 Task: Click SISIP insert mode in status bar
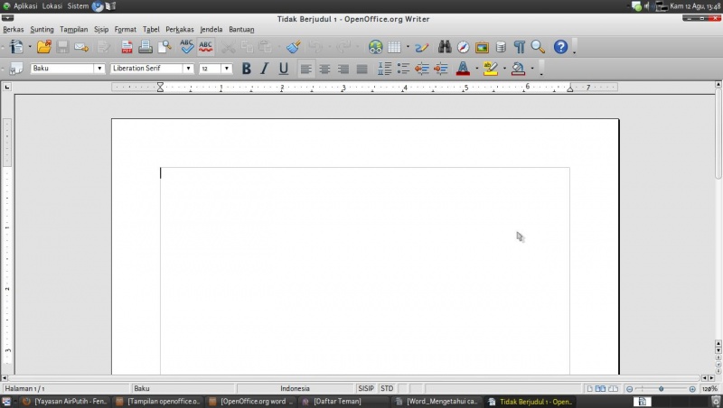(366, 388)
